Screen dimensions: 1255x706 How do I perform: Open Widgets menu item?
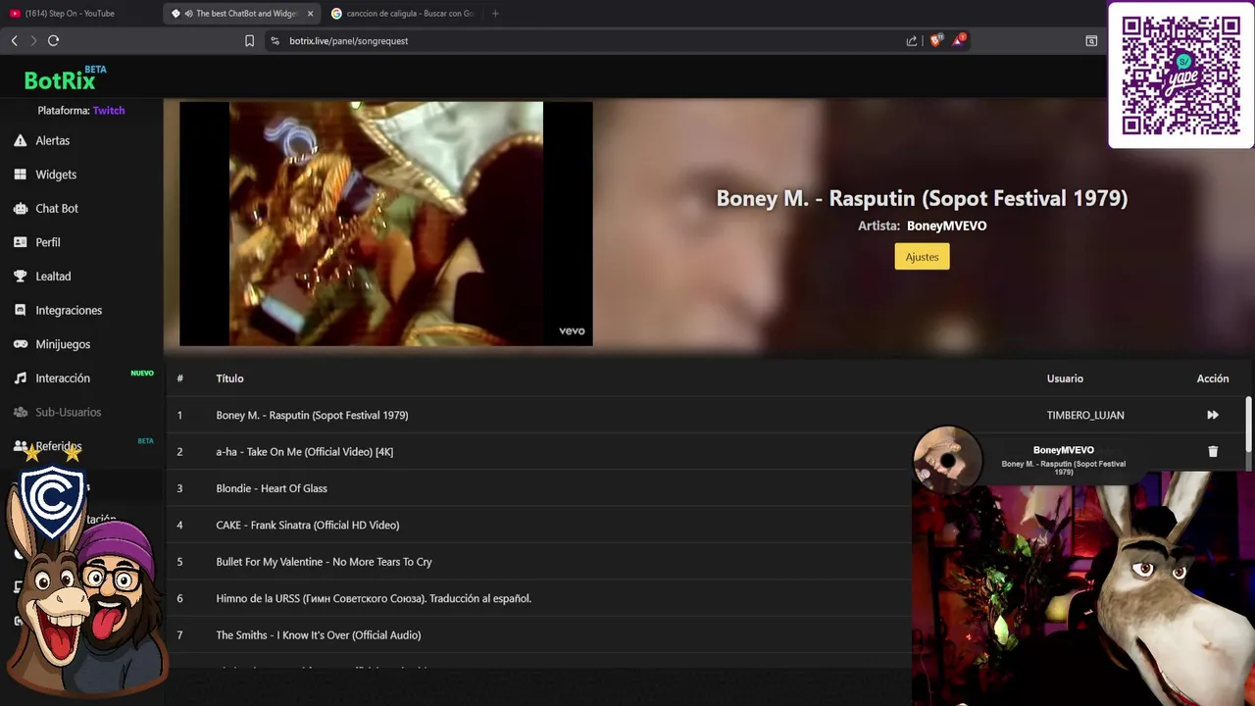pos(56,175)
